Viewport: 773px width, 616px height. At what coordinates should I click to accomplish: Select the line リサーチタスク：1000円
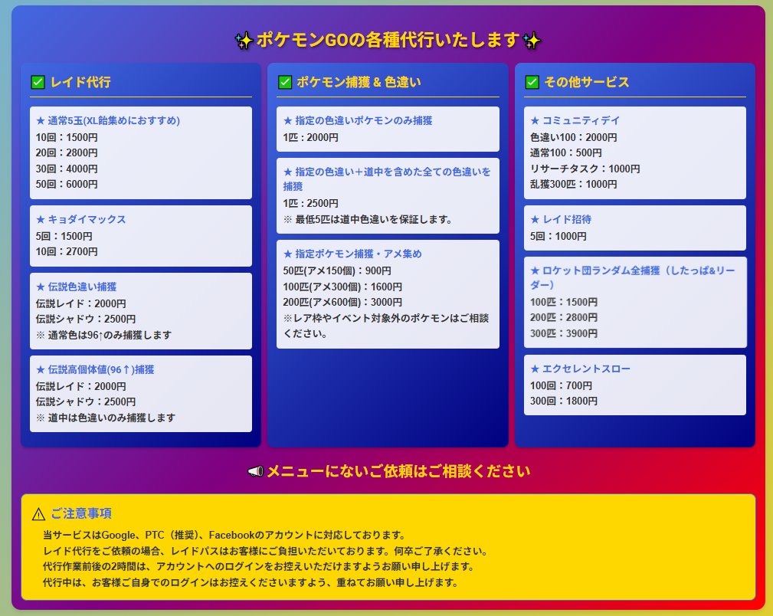pos(585,169)
